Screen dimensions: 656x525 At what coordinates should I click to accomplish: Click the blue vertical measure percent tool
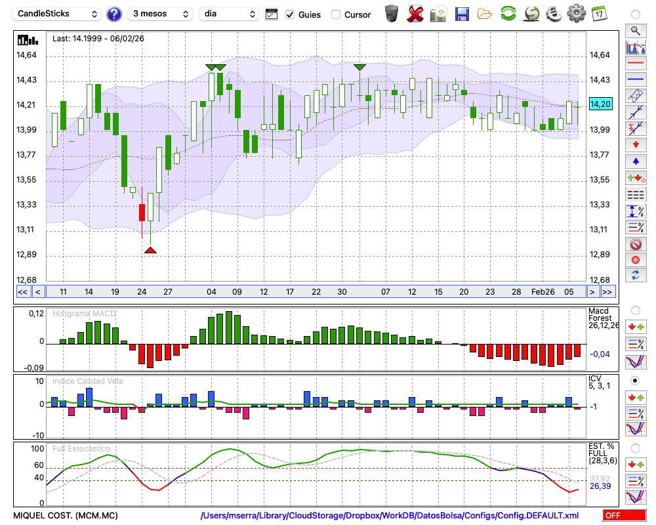(x=636, y=211)
